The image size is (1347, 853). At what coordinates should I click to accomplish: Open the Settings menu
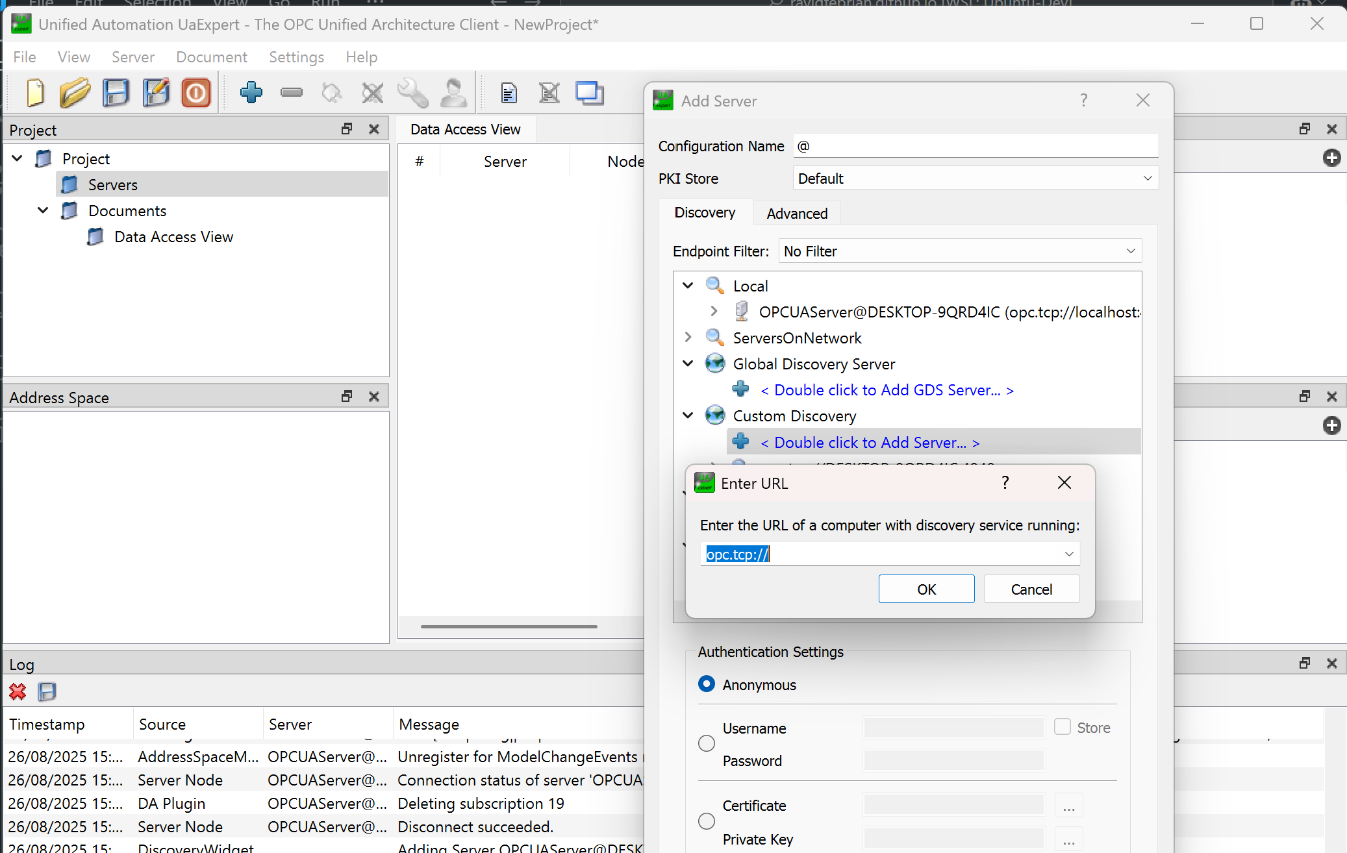[x=296, y=57]
